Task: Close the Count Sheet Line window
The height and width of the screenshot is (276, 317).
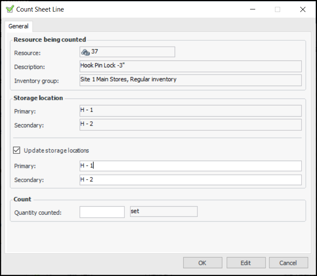Action: coord(303,9)
